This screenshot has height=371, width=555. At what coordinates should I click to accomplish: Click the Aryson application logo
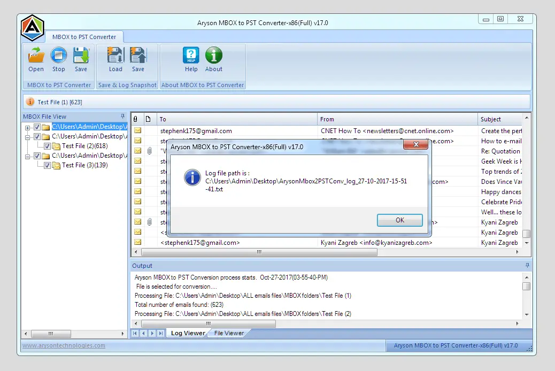pos(32,27)
